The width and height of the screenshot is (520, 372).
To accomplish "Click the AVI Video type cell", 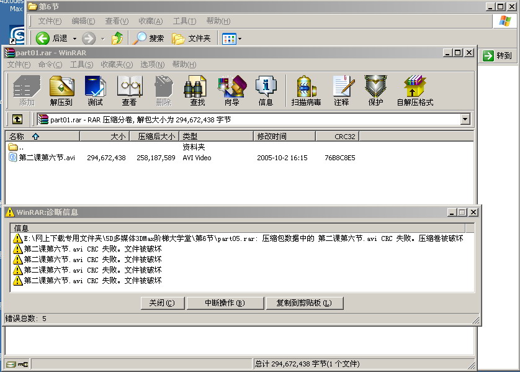I will pos(197,158).
